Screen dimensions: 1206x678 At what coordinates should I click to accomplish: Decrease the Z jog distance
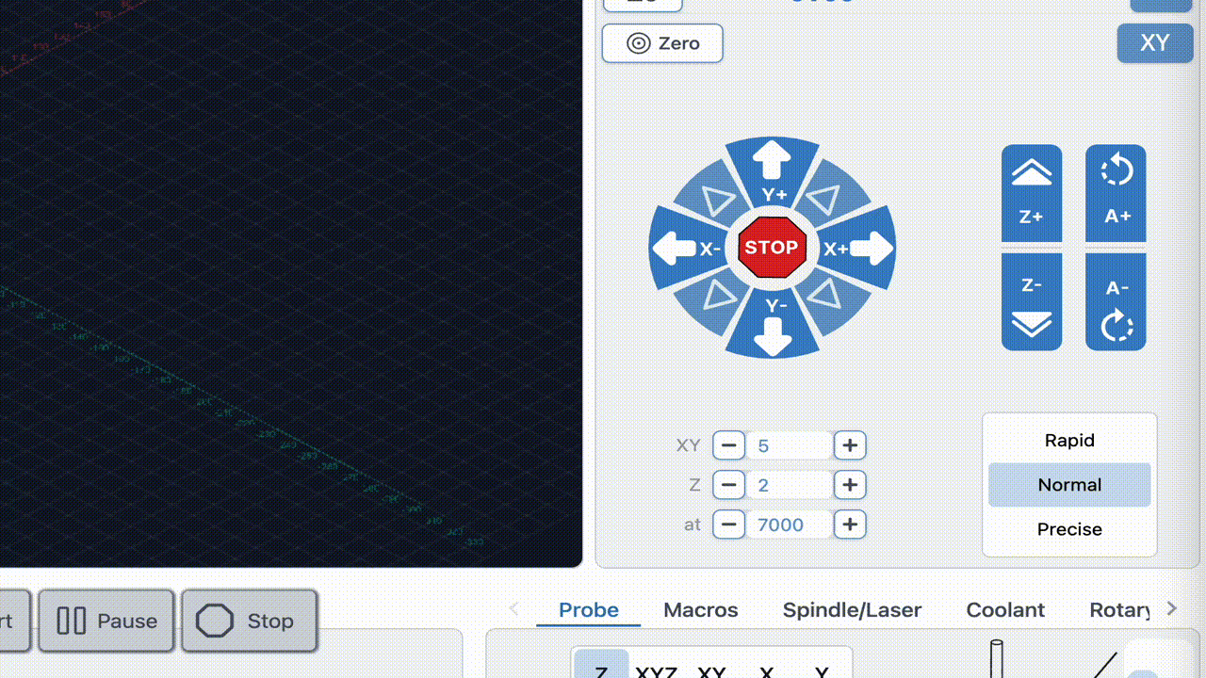coord(728,485)
